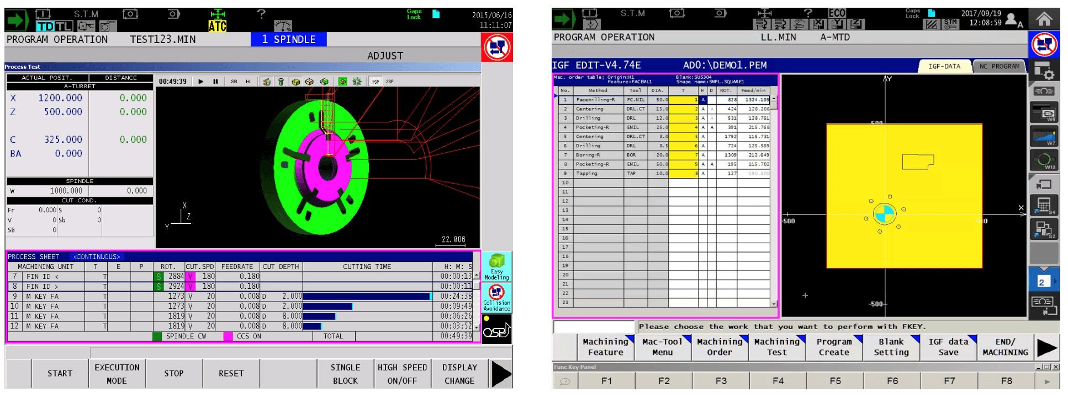Click the ECO mode icon
The image size is (1068, 398).
tap(837, 13)
